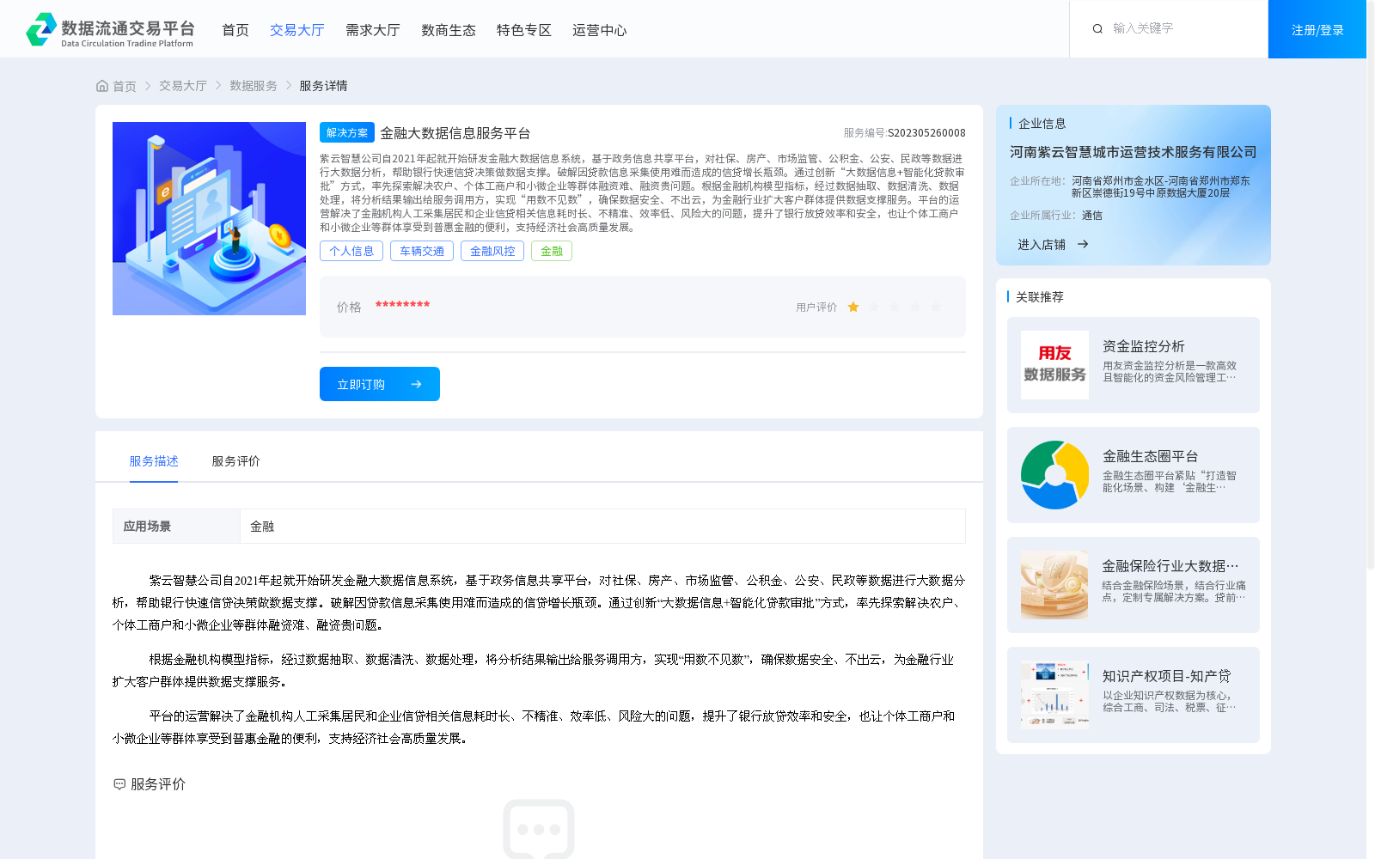
Task: Click the 金融保险行业大数据 card image
Action: [1054, 585]
